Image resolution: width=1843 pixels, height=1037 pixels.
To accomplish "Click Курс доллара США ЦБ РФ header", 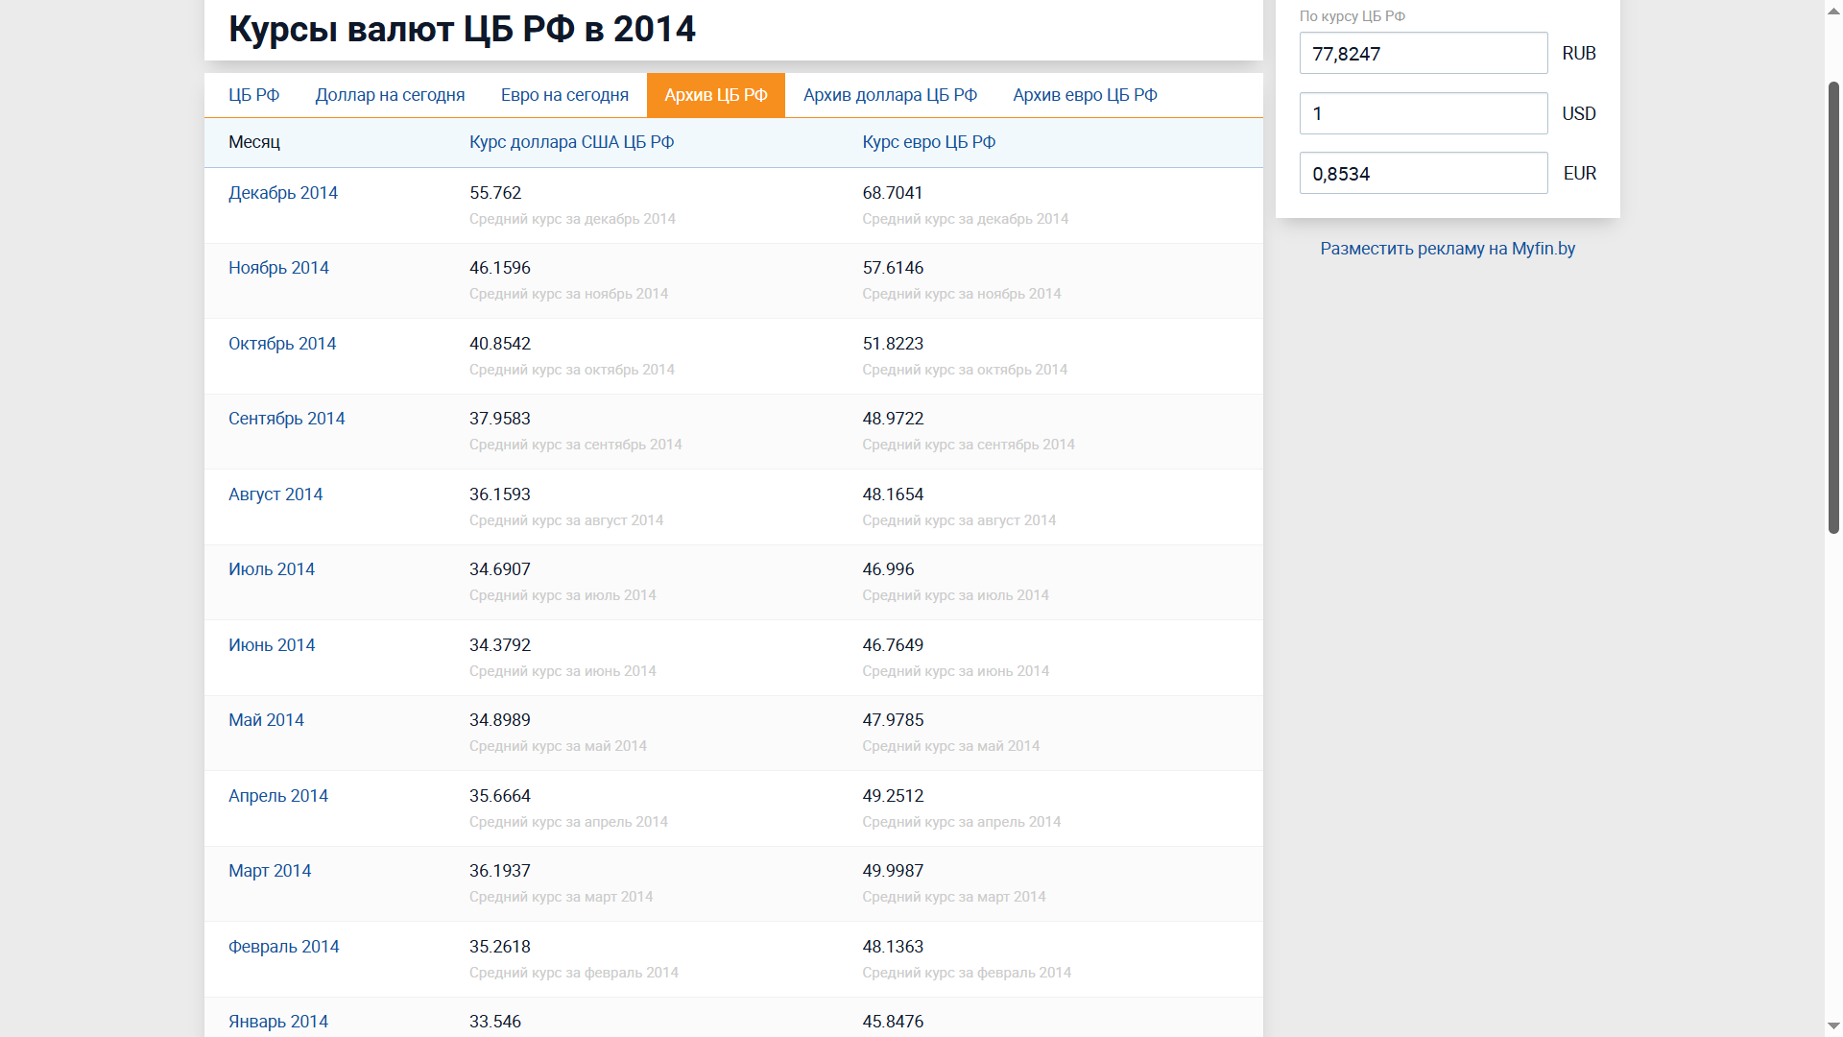I will coord(571,142).
